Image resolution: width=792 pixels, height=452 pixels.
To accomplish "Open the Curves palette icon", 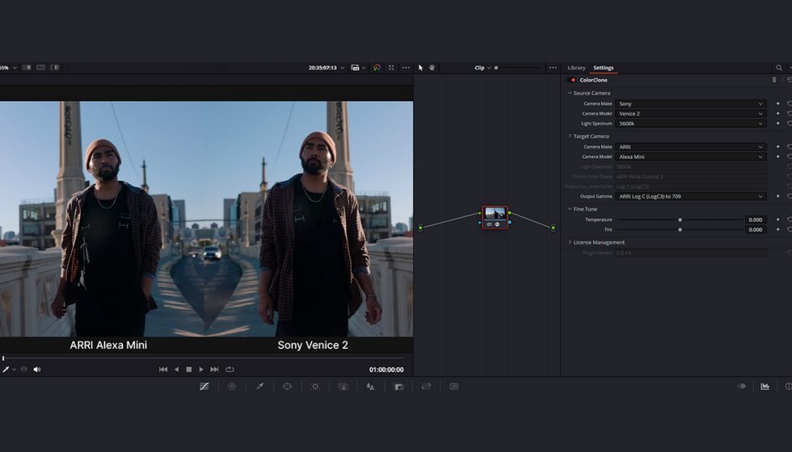I will tap(204, 387).
